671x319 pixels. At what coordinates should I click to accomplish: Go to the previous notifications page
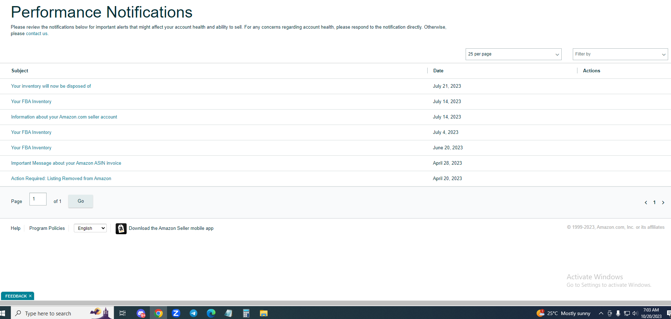646,203
